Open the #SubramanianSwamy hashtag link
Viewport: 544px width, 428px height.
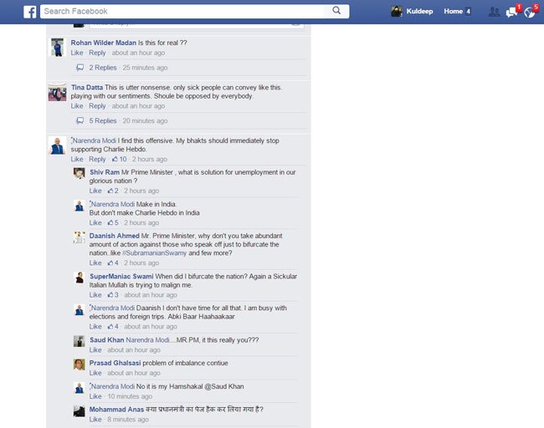pyautogui.click(x=154, y=253)
